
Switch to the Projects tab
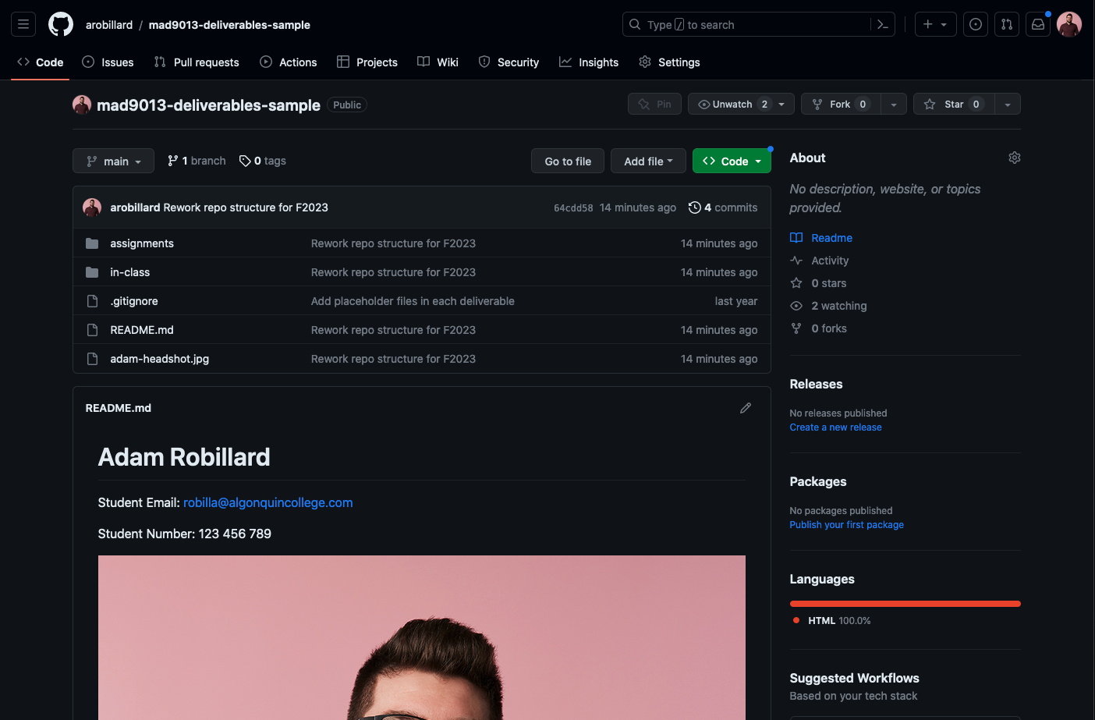click(x=367, y=62)
